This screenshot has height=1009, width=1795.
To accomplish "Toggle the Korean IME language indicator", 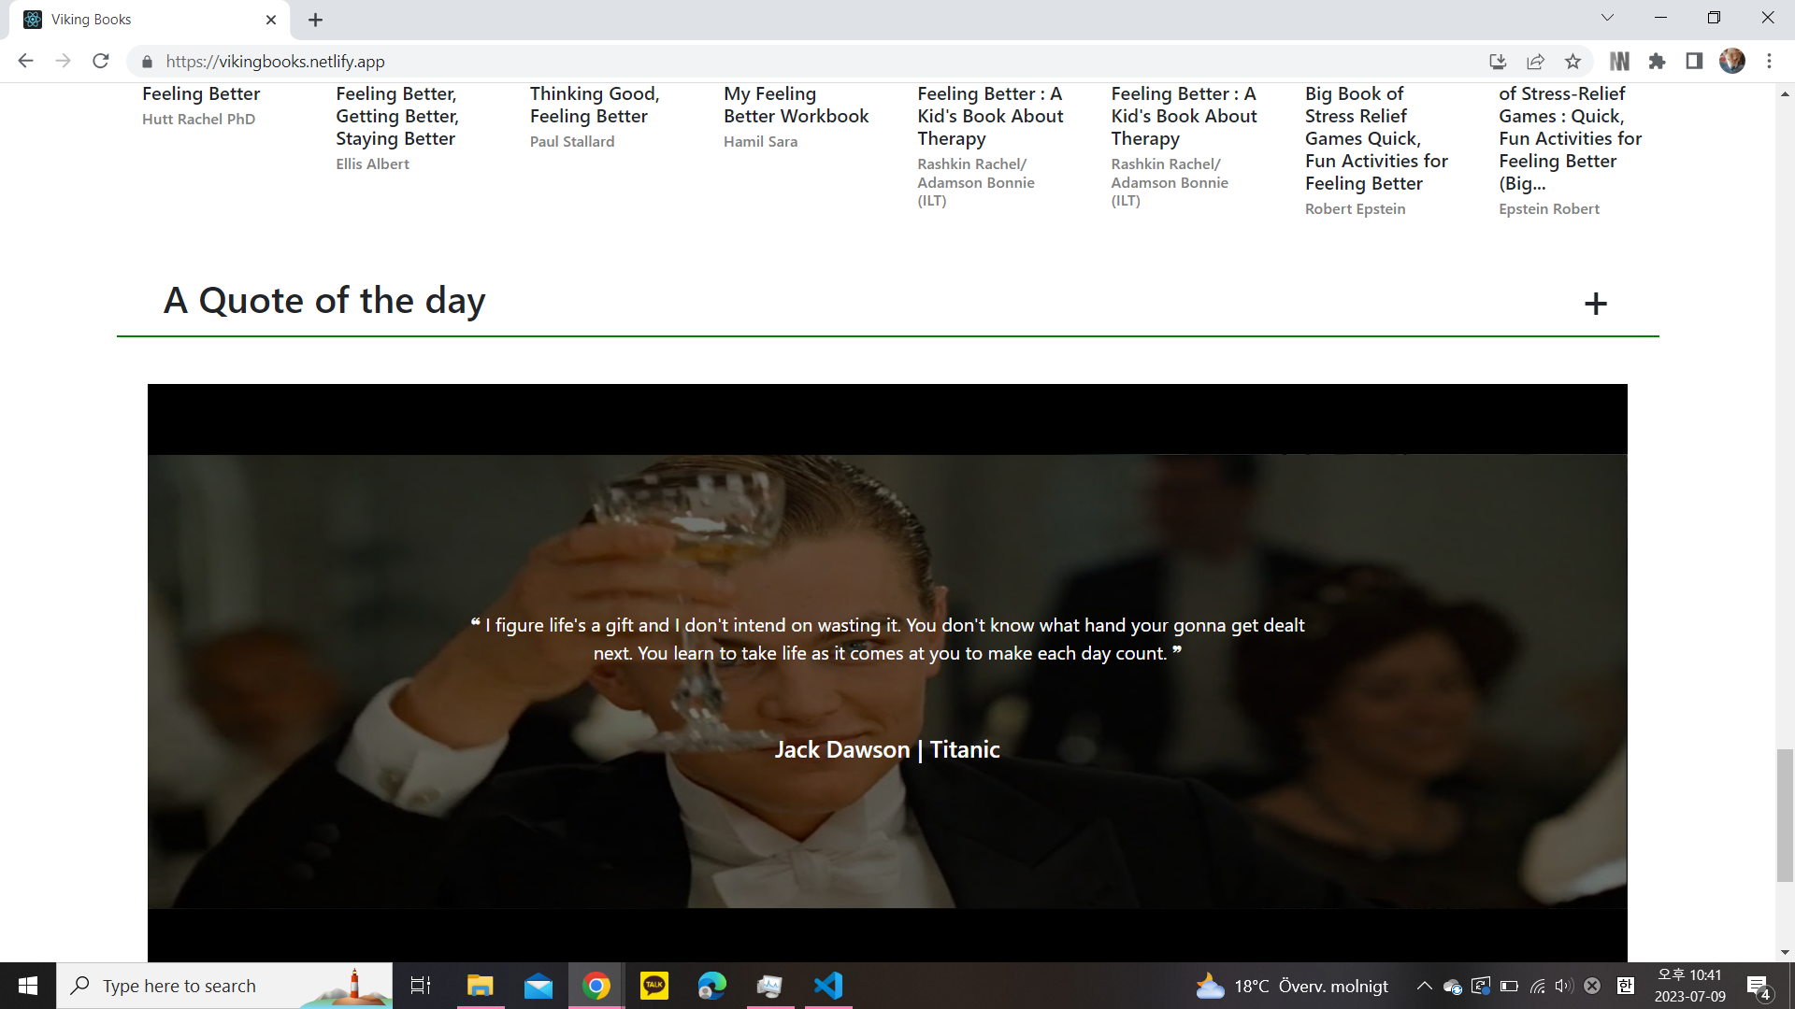I will pyautogui.click(x=1626, y=986).
